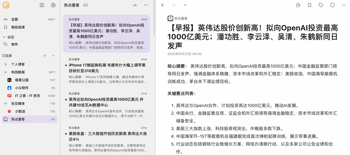Viewport: 350px width, 155px height.
Task: Click the coffee cup reading icon
Action: click(298, 5)
